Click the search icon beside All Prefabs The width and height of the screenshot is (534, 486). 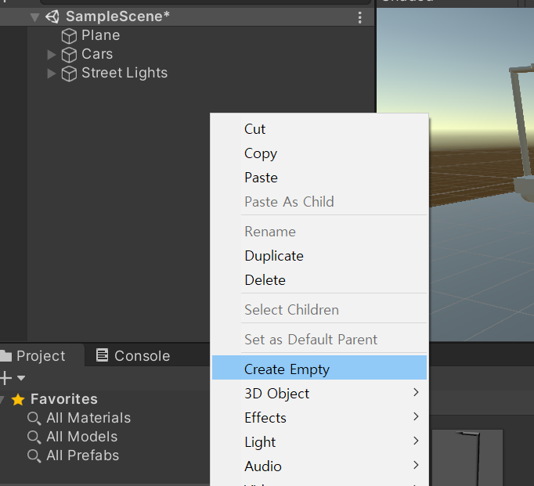(x=34, y=455)
